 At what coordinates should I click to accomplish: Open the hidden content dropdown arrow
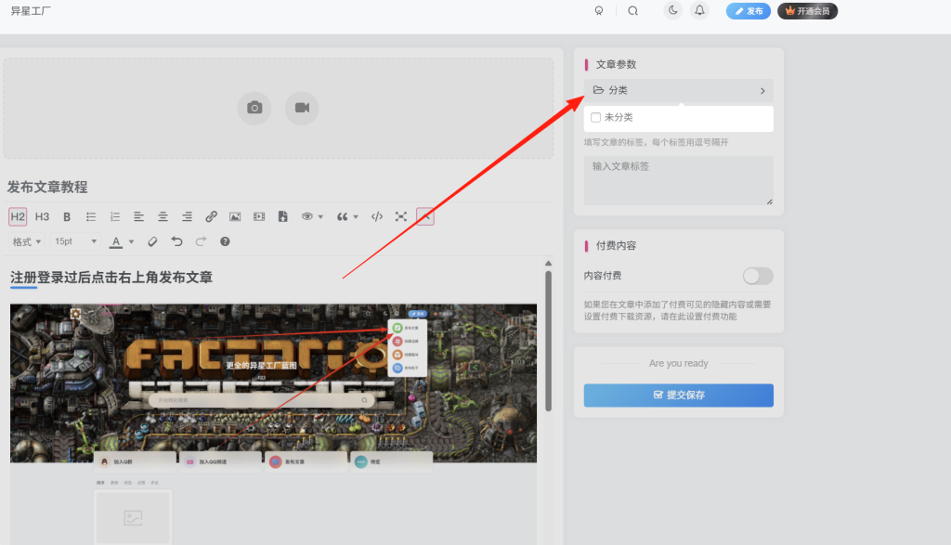tap(320, 217)
